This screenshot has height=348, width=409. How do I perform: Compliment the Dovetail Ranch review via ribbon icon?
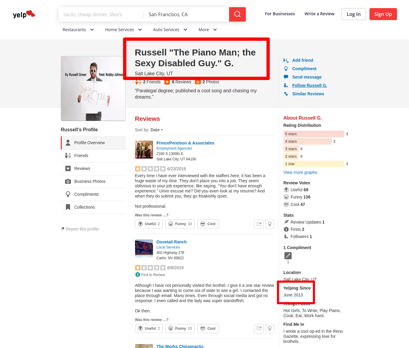tap(270, 329)
